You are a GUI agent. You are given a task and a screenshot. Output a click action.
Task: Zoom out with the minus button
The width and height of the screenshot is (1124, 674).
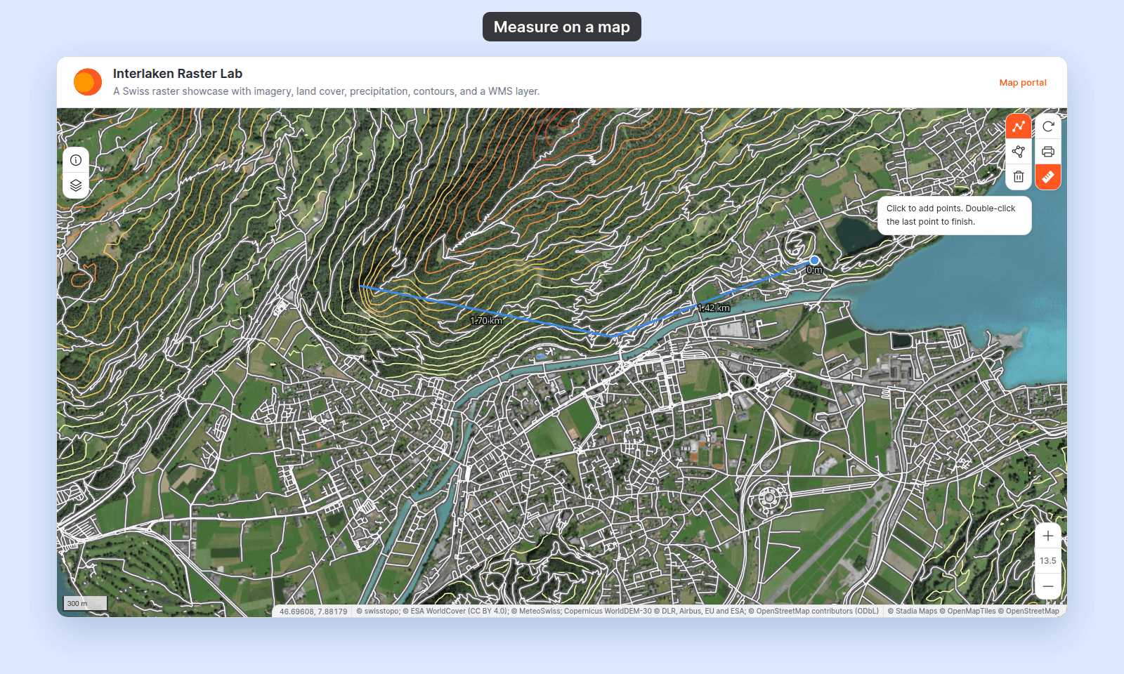coord(1048,586)
